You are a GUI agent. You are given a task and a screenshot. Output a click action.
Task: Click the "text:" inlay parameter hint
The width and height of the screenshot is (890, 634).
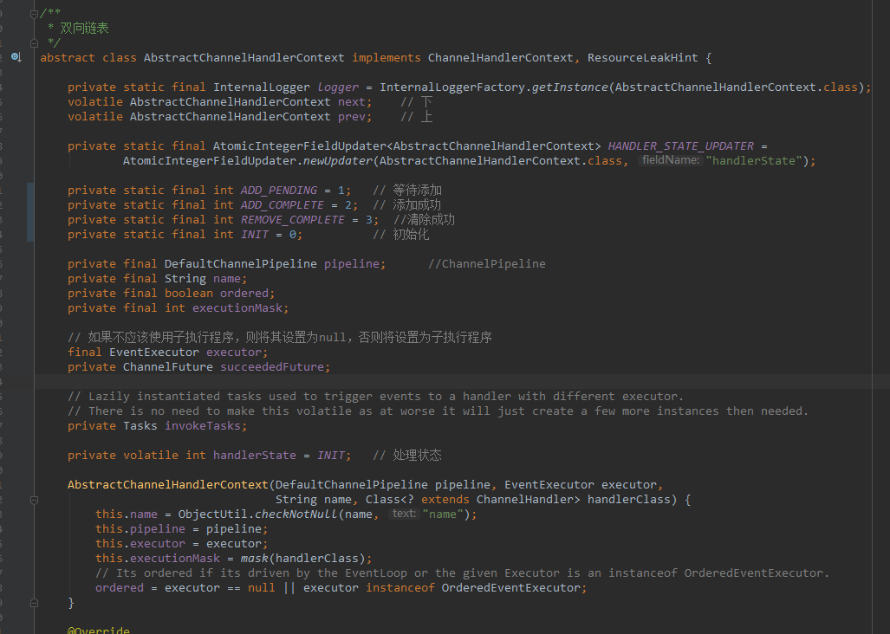click(x=404, y=514)
